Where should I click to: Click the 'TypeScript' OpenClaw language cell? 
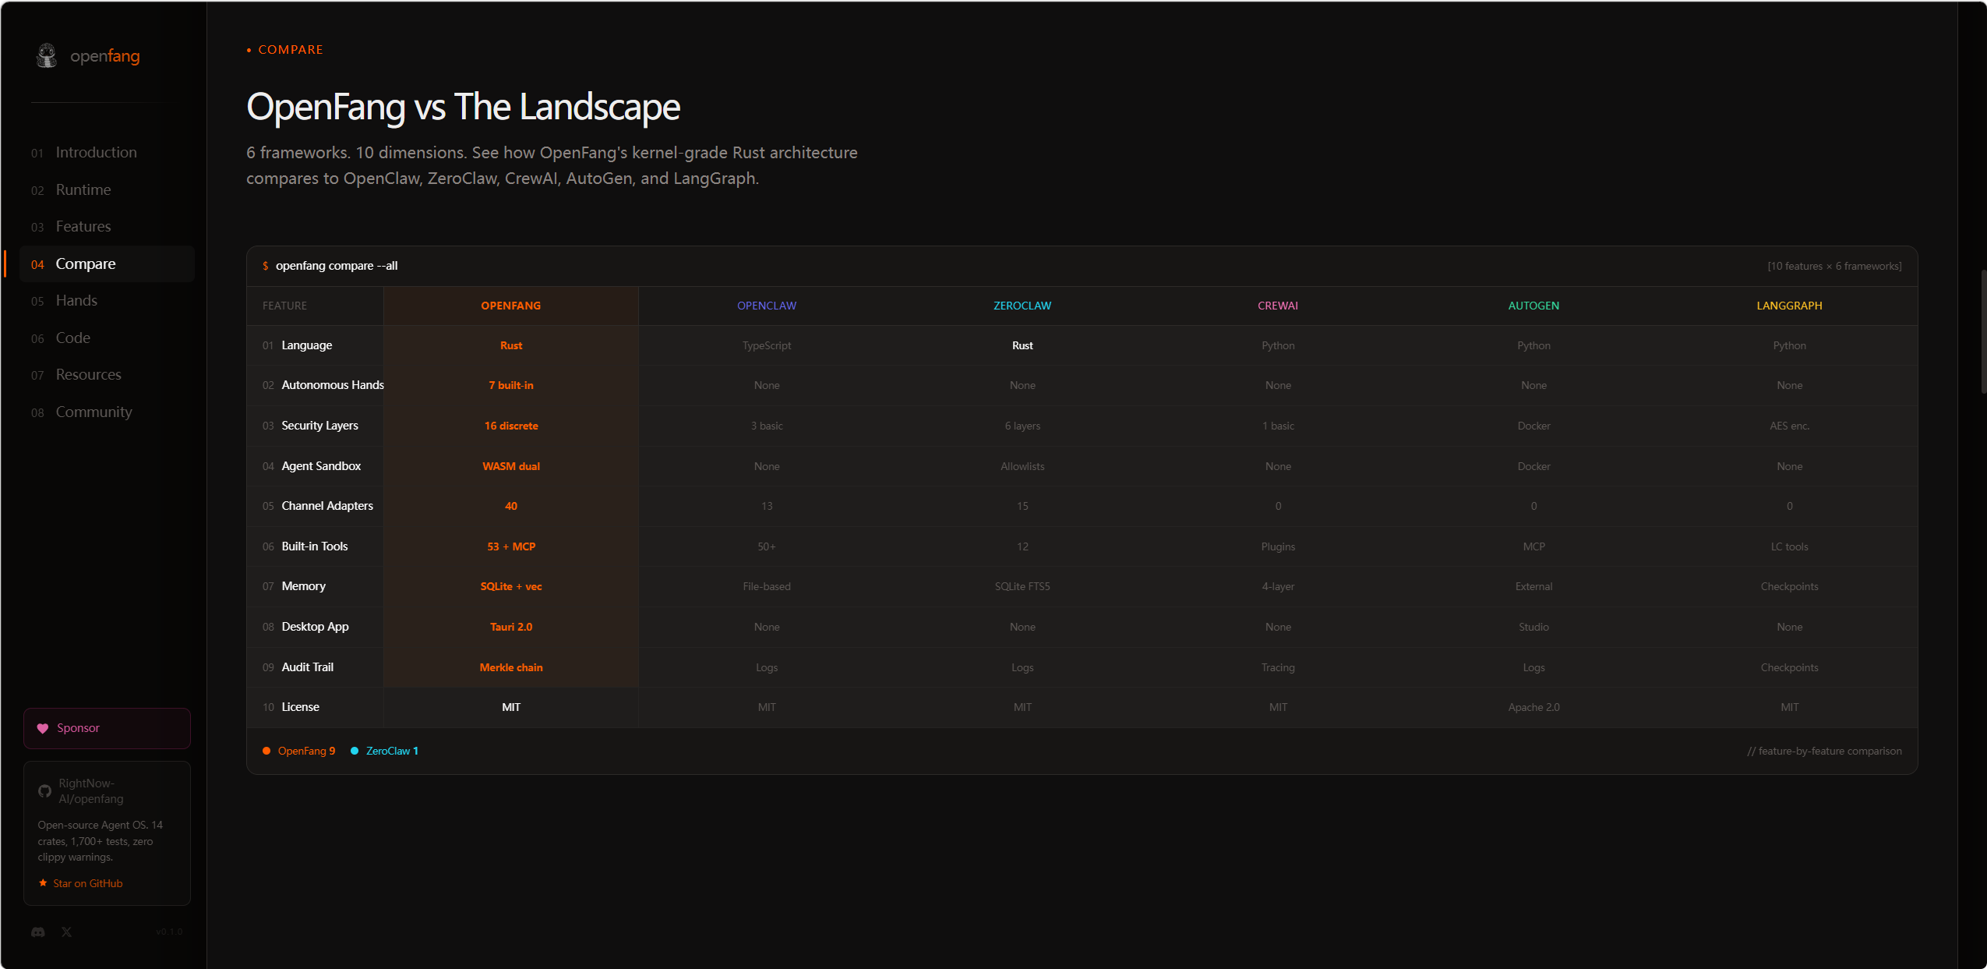pos(767,345)
